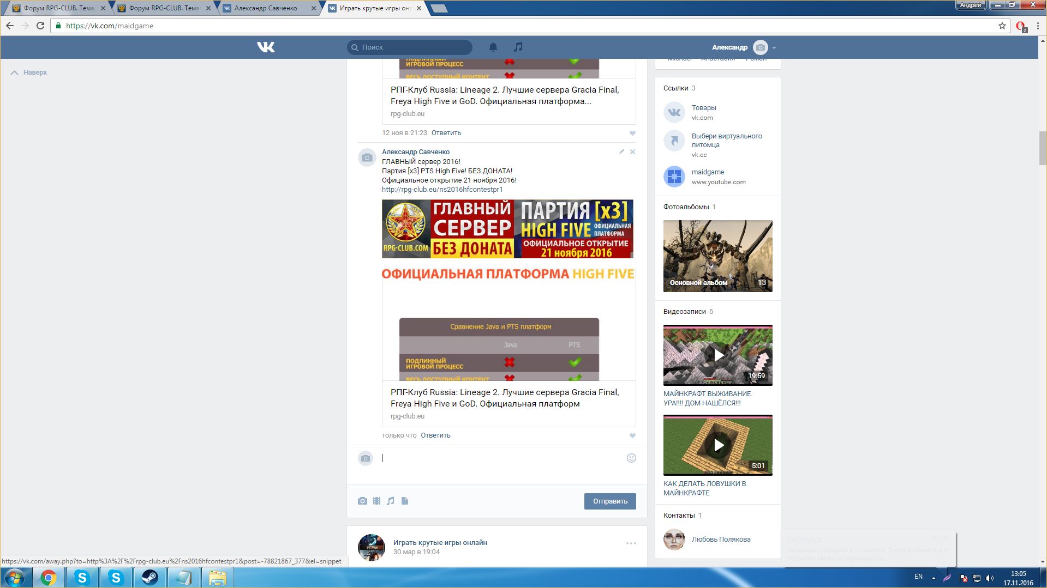Close the Александр Савченко tab
Image resolution: width=1047 pixels, height=588 pixels.
tap(313, 8)
